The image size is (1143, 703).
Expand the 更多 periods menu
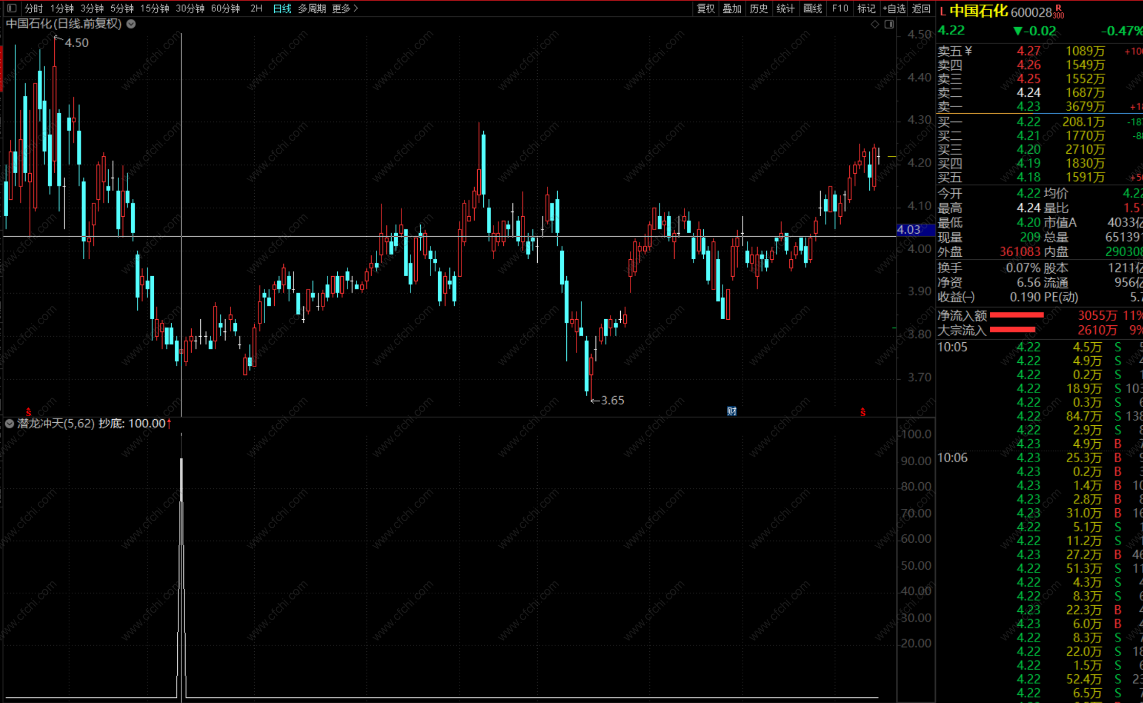coord(345,8)
